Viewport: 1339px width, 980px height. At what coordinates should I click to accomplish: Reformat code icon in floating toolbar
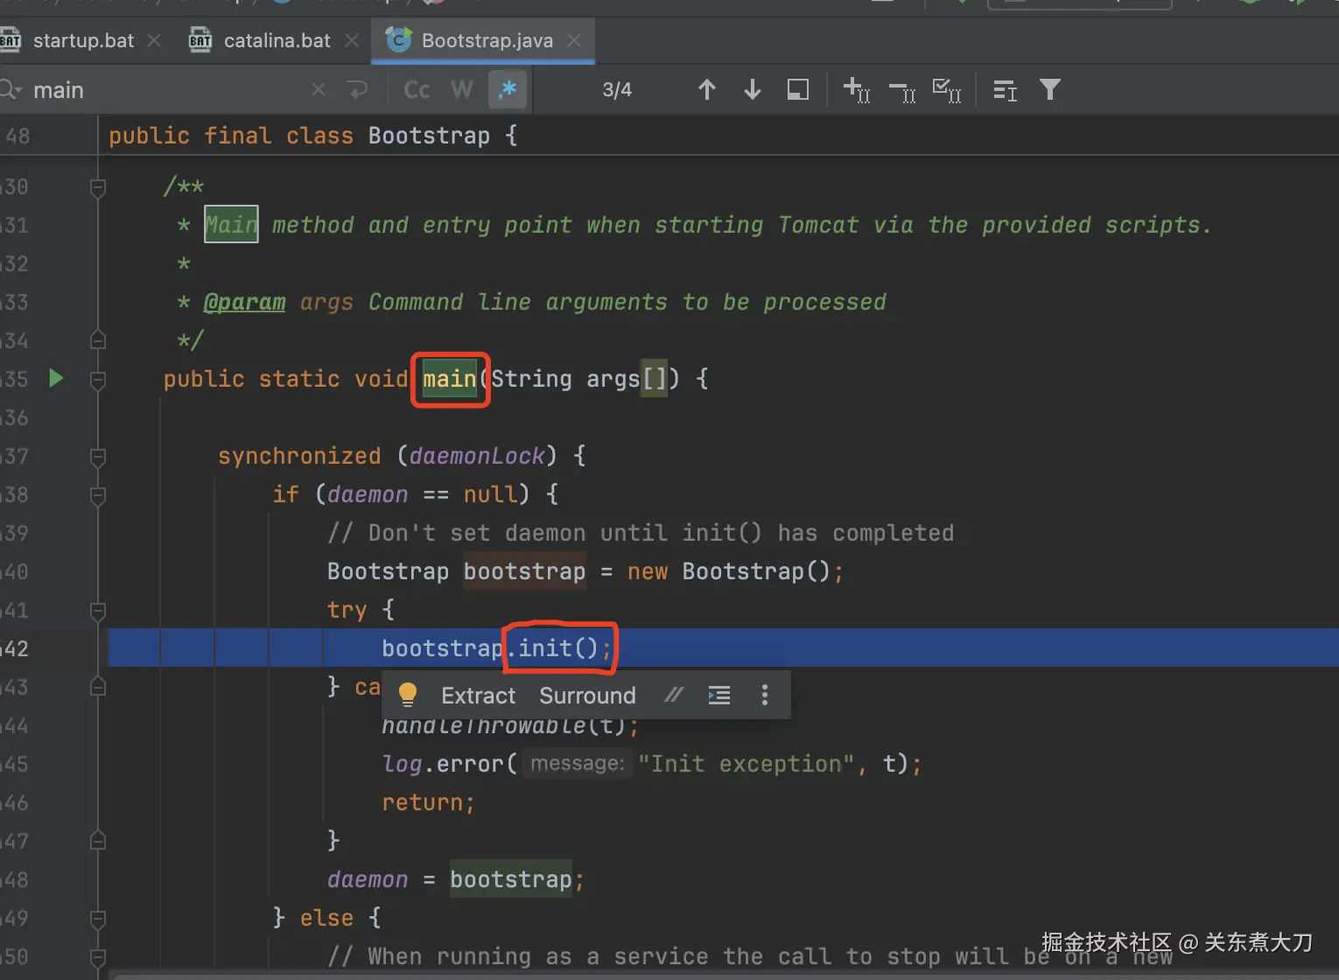click(719, 695)
